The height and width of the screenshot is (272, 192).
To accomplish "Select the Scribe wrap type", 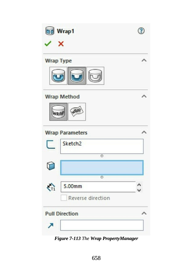I will (95, 76).
